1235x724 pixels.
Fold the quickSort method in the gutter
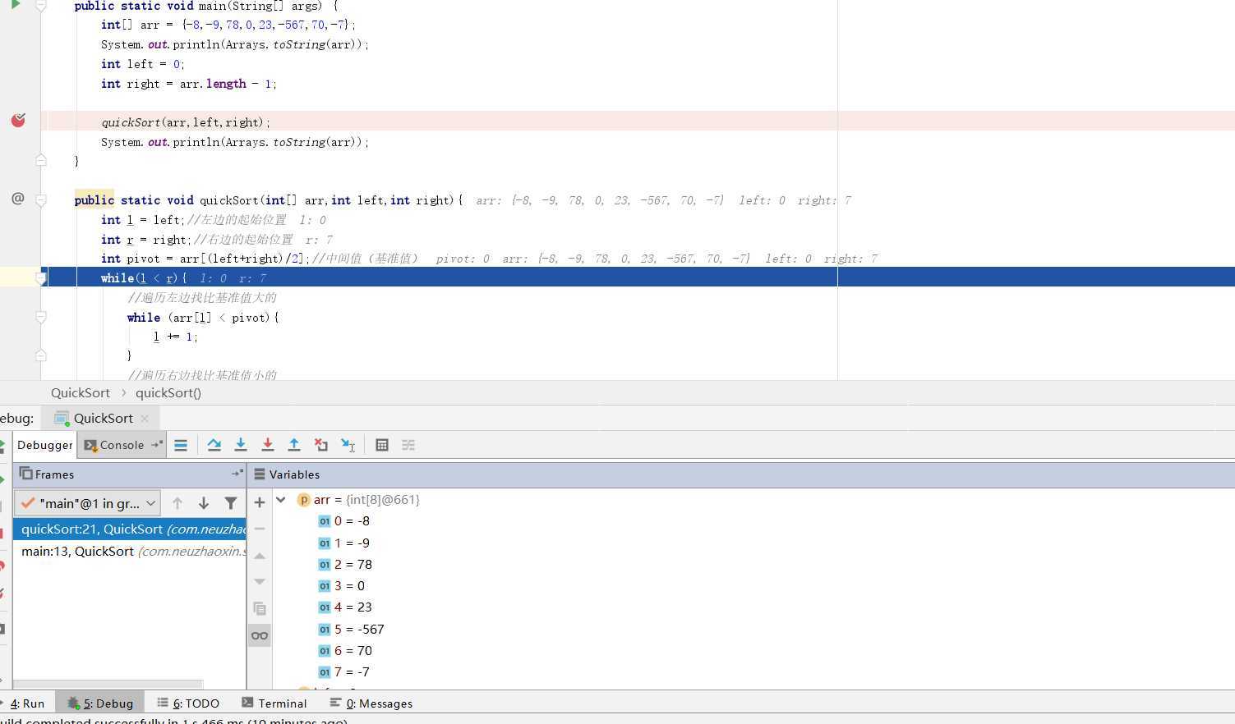tap(41, 200)
